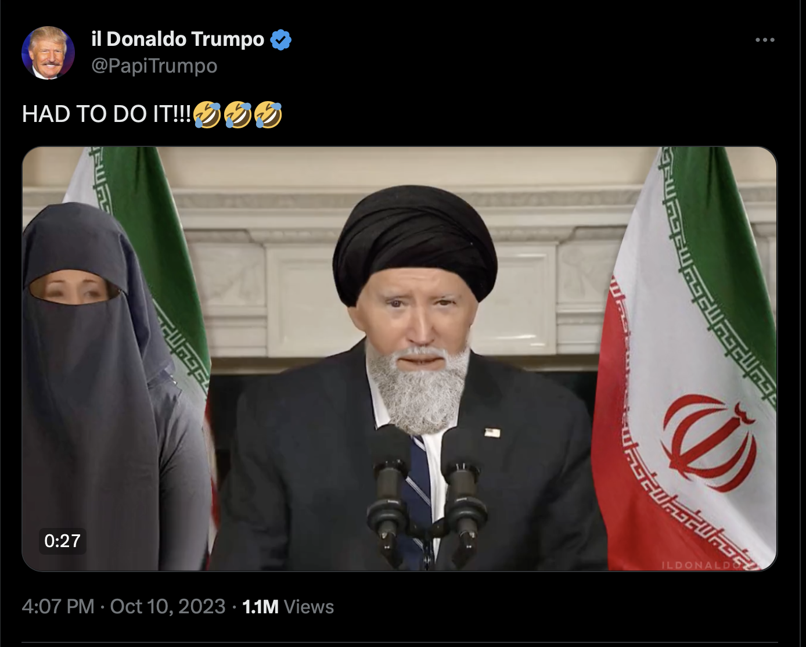Select the HAD TO DO IT!!! tweet text
This screenshot has width=806, height=647.
click(106, 114)
